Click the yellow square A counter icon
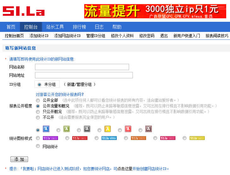This screenshot has width=230, height=175. coord(108,129)
